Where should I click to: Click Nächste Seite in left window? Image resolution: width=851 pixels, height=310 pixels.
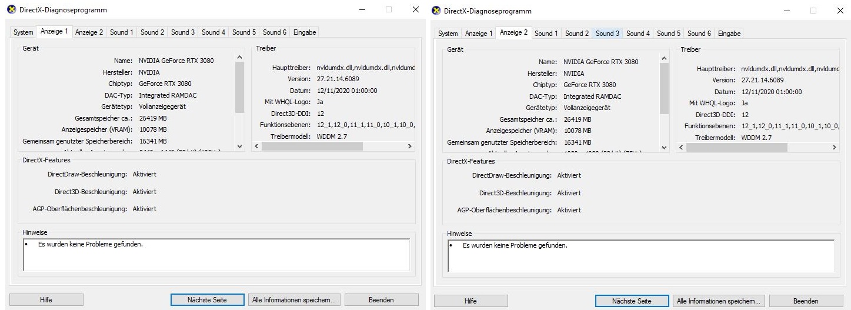pos(208,300)
